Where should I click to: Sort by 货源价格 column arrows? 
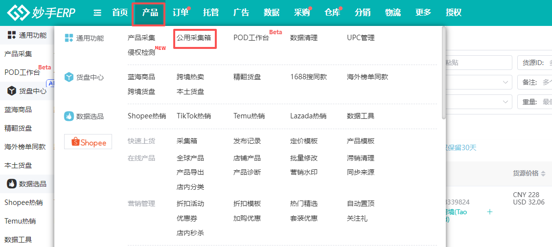pyautogui.click(x=543, y=173)
